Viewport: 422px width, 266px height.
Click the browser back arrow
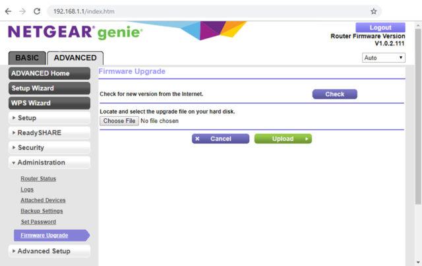click(8, 11)
